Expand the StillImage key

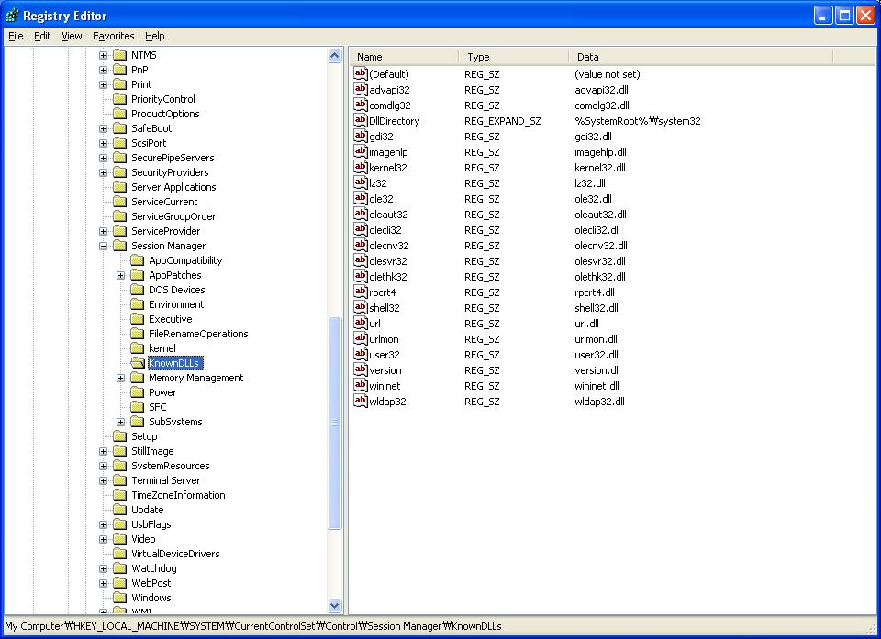click(103, 451)
